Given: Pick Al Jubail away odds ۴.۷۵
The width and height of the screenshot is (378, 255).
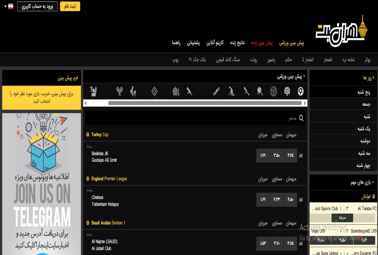Looking at the screenshot, I should coord(290,243).
